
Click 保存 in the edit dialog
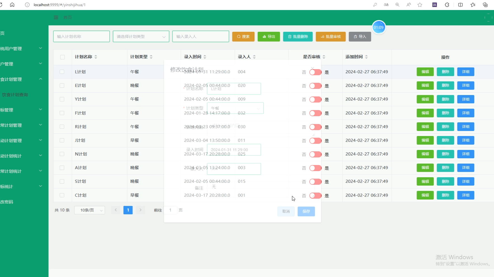pos(306,211)
